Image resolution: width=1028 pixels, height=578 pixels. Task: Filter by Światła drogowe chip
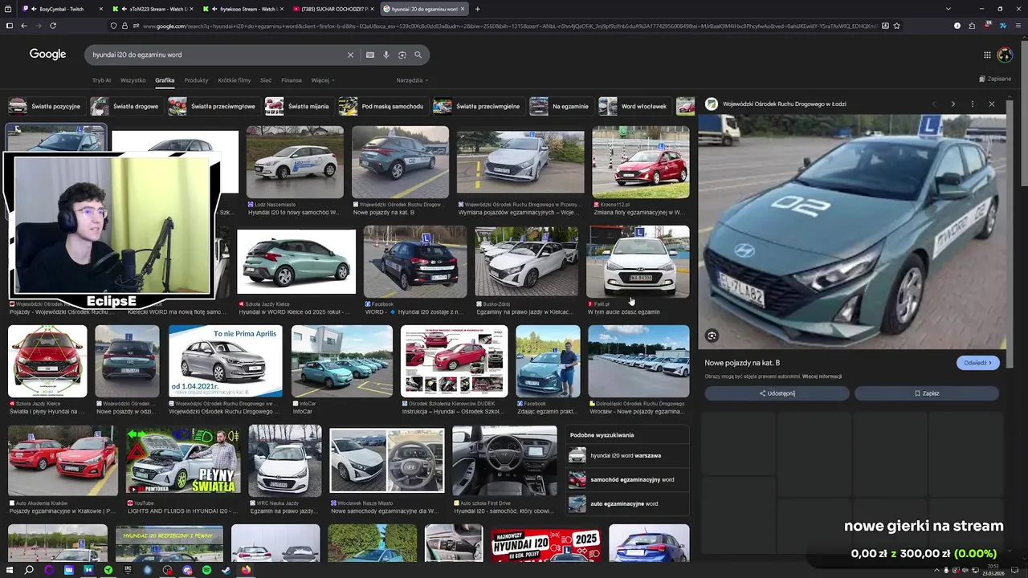tap(125, 106)
